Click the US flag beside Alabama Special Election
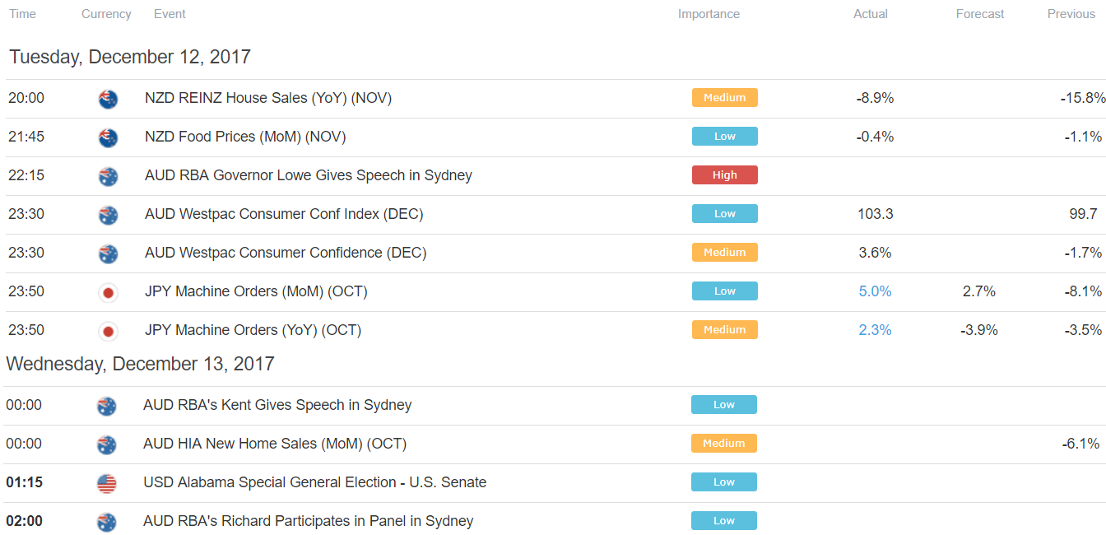The image size is (1106, 535). 106,483
